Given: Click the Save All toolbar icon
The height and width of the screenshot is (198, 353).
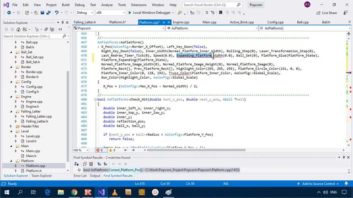Looking at the screenshot, I should pos(48,13).
